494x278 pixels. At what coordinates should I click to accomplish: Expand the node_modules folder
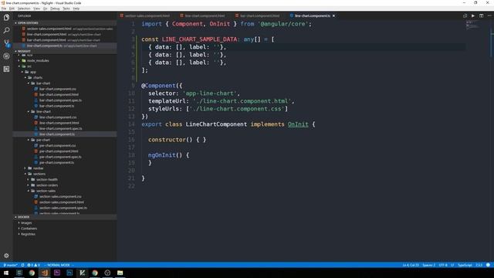38,60
